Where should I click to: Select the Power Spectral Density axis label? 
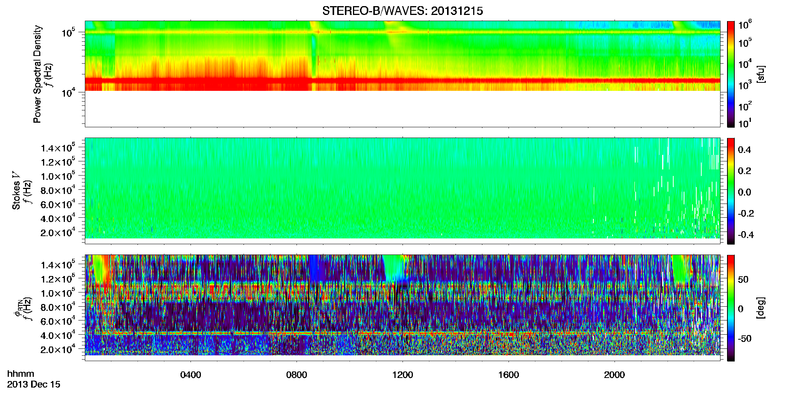point(37,74)
